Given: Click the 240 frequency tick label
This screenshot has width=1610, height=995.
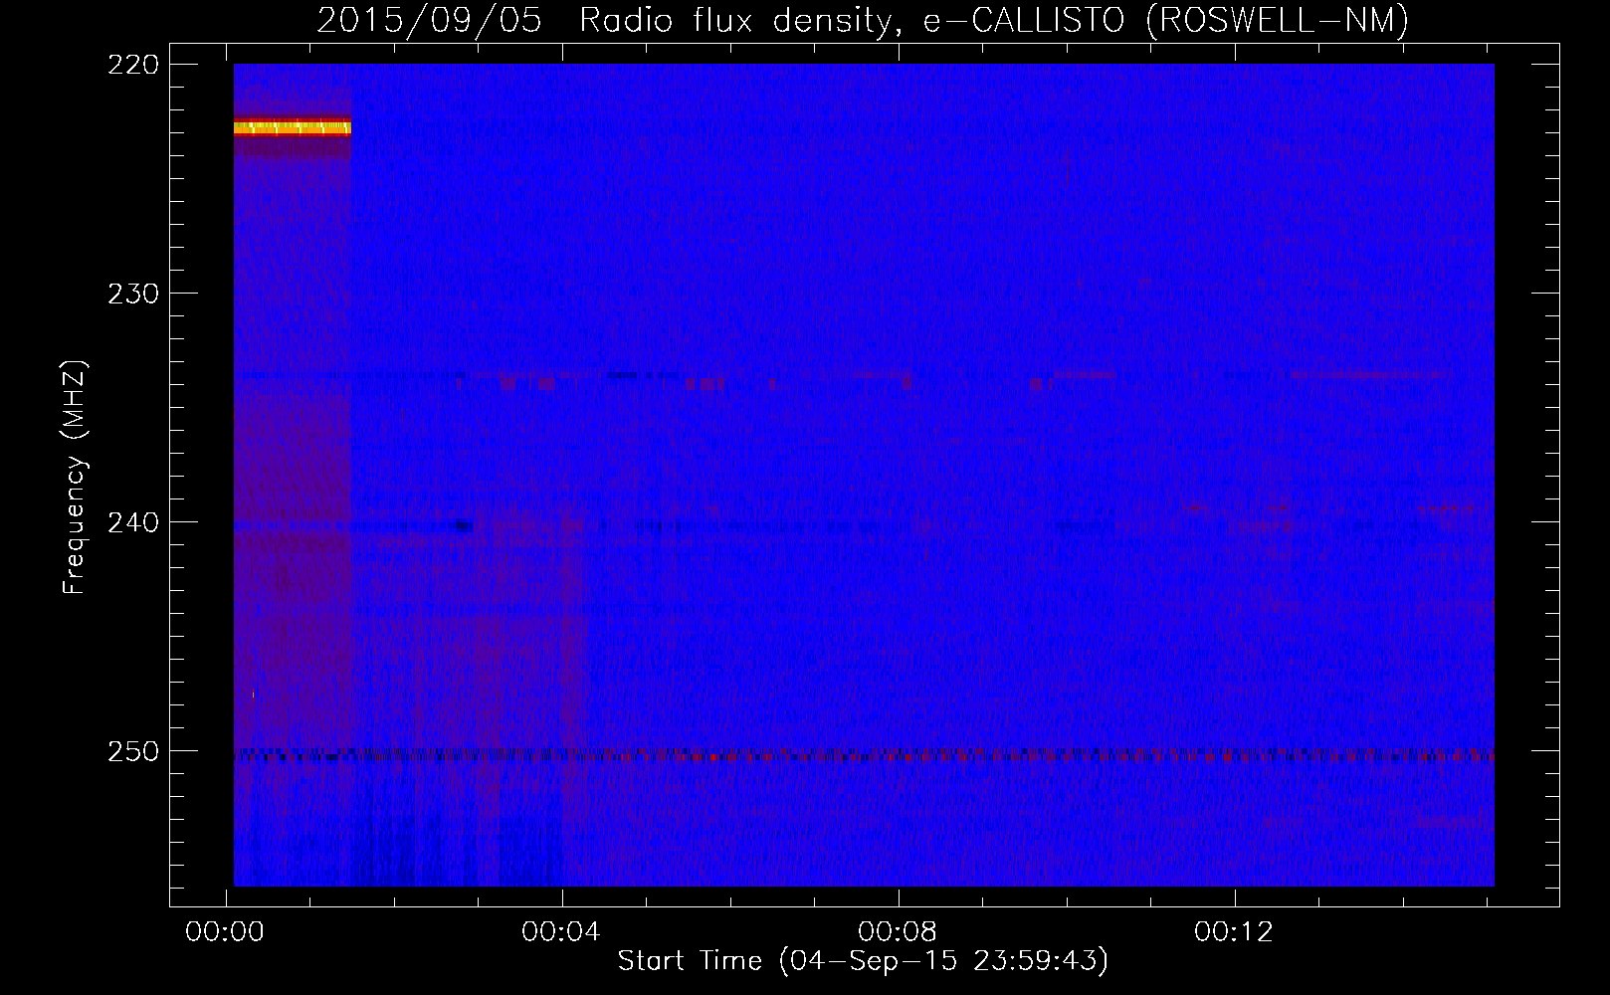Looking at the screenshot, I should coord(132,522).
